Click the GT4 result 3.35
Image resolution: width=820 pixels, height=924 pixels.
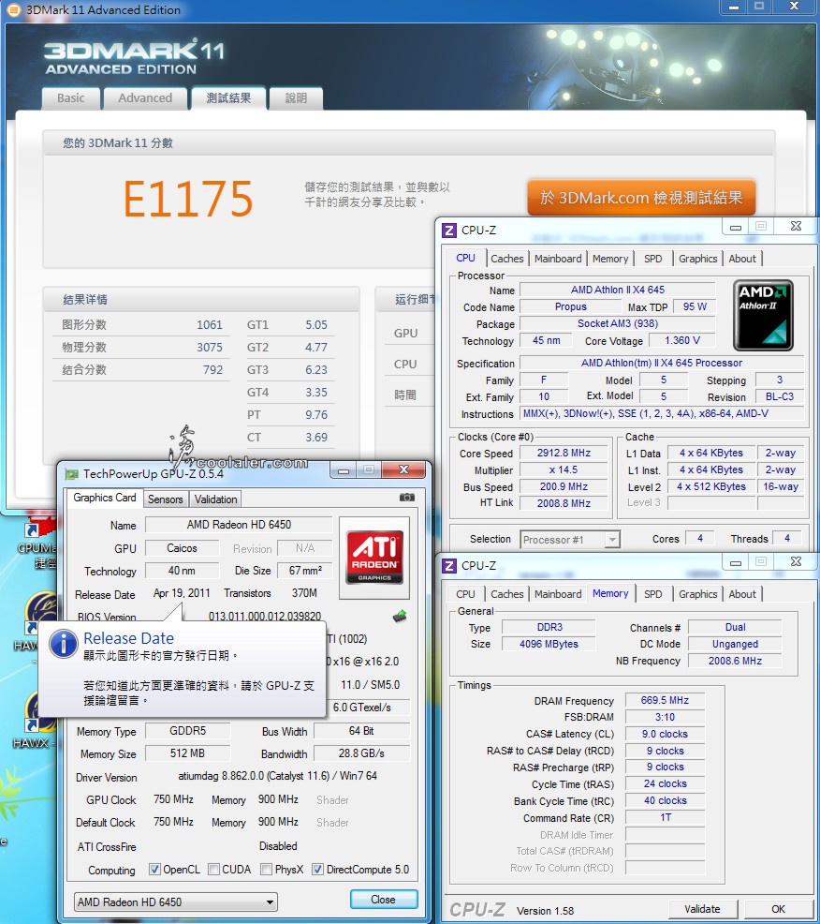316,392
